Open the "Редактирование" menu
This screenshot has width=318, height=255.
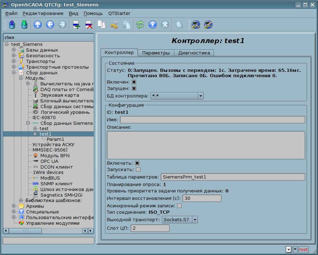[43, 14]
